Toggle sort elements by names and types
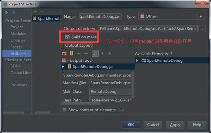Screen dimensions: 211x133 95,53
